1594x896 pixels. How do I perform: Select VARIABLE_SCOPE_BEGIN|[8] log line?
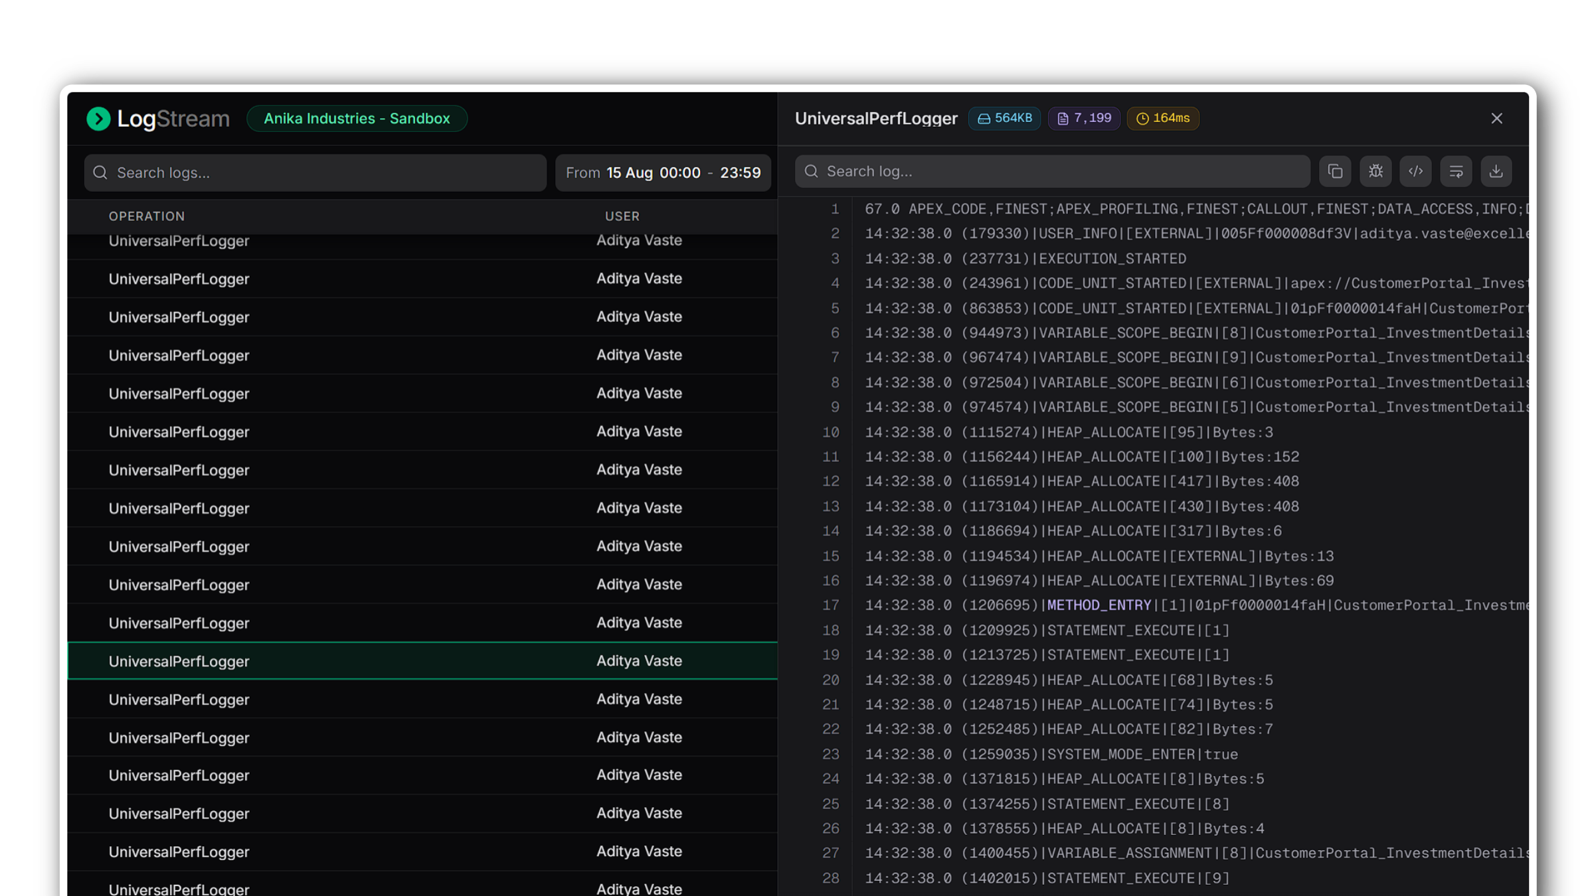(x=1196, y=333)
